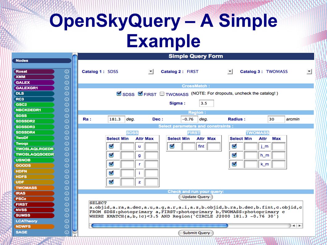This screenshot has height=245, width=327.
Task: Show info for HDFS node
Action: (x=67, y=177)
